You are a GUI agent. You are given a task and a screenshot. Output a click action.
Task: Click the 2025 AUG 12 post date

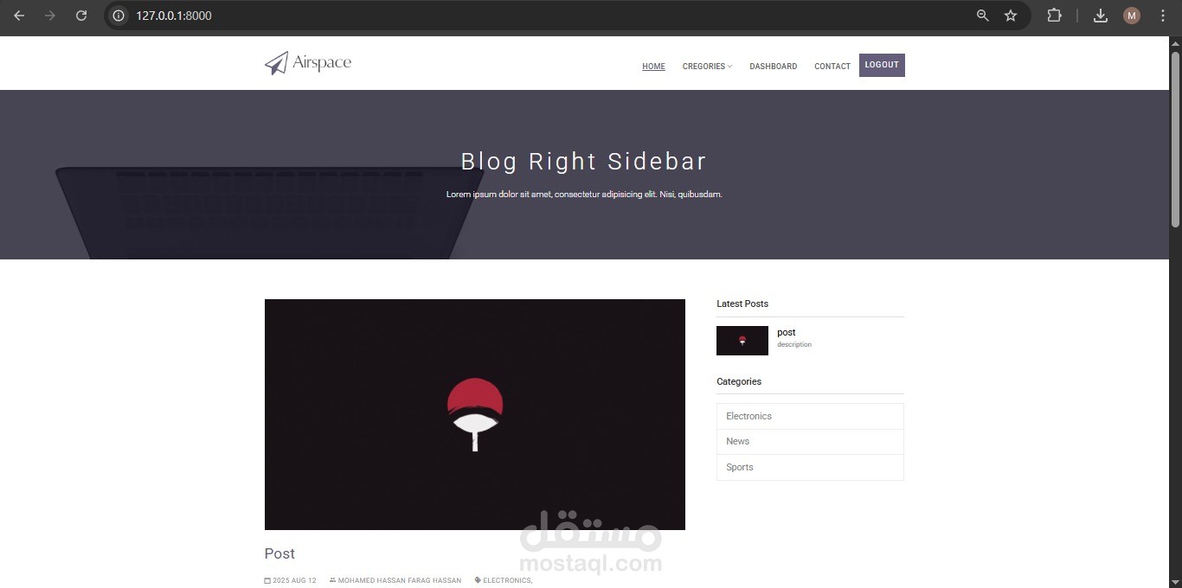coord(294,581)
